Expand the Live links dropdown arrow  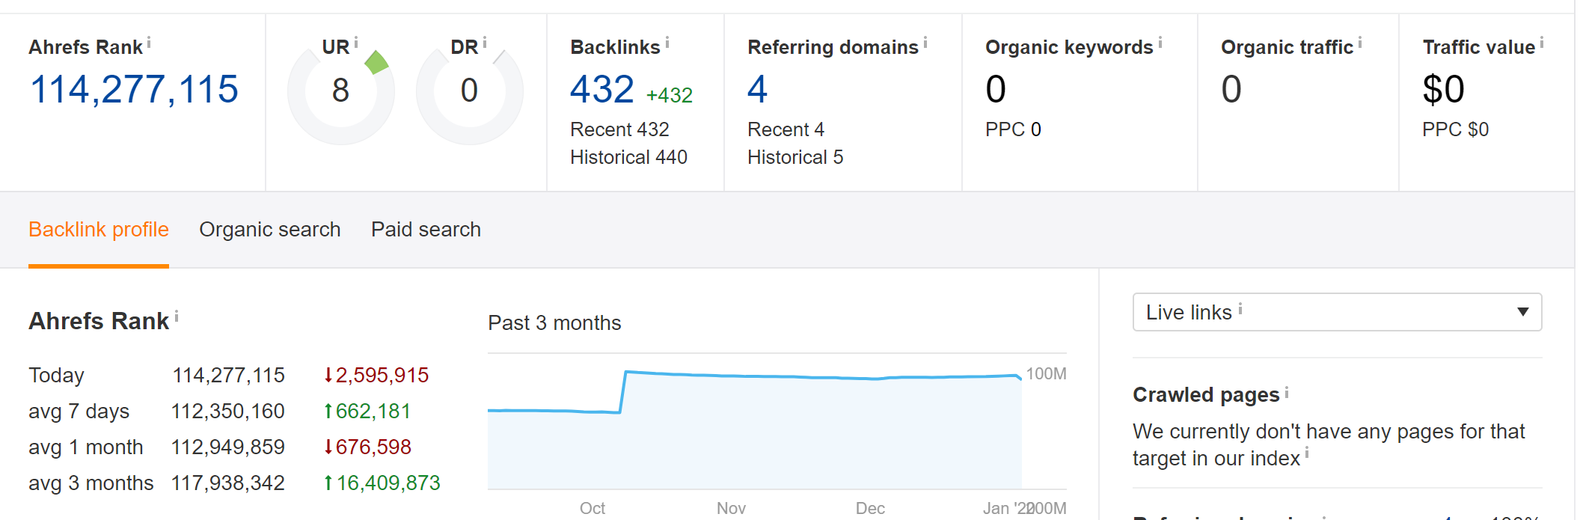pos(1523,312)
